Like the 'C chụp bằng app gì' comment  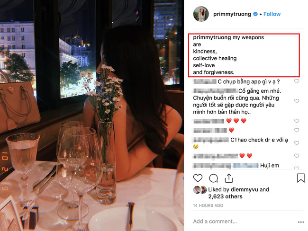(297, 81)
